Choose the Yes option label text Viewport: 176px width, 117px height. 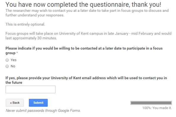coord(14,60)
